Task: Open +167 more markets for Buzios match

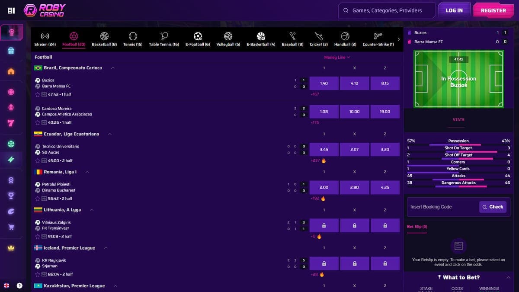Action: coord(315,94)
